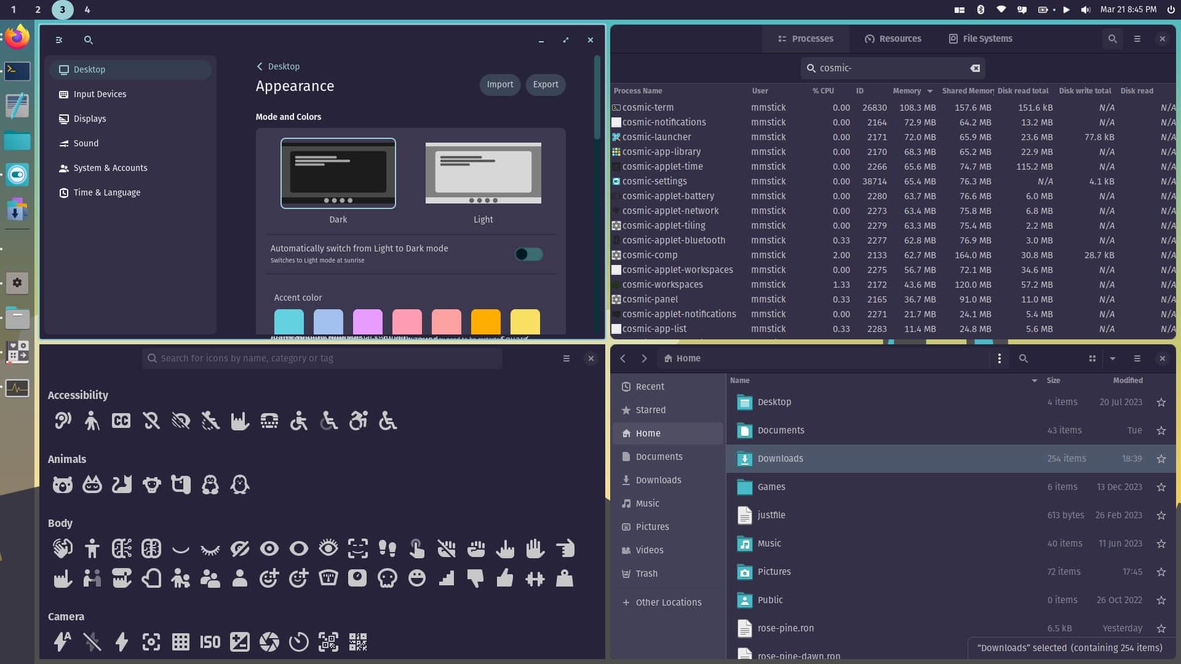Select the purple accent color swatch
This screenshot has height=664, width=1181.
[x=367, y=322]
